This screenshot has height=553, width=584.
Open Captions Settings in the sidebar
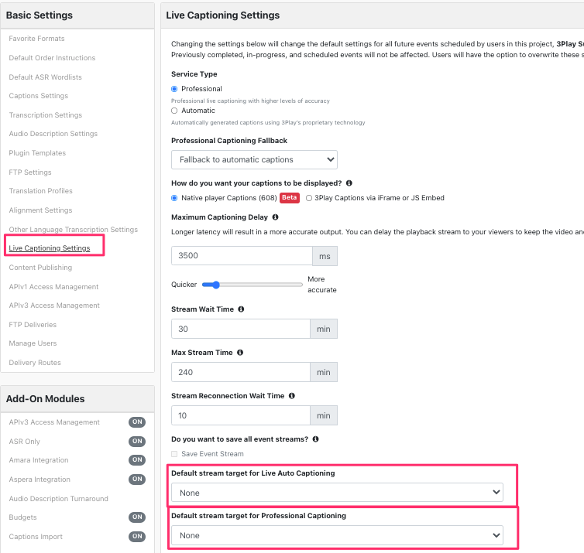pyautogui.click(x=39, y=96)
